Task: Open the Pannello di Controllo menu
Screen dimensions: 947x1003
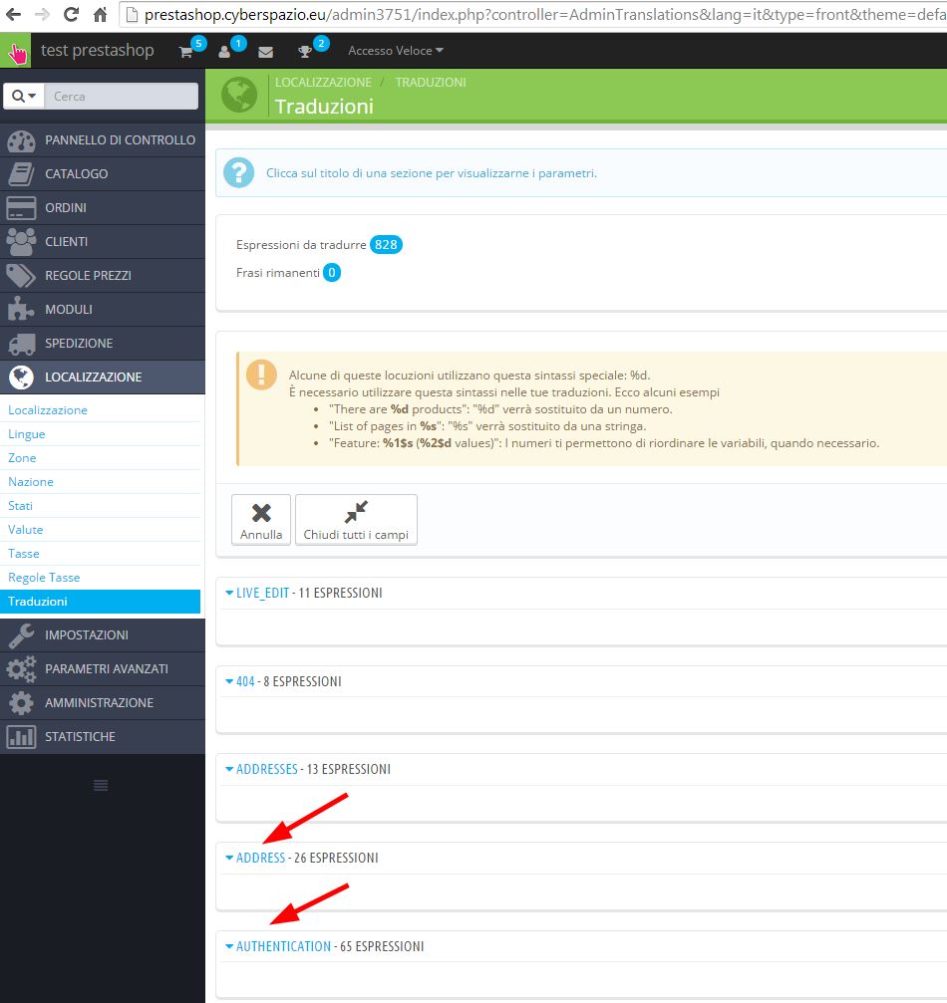Action: 103,140
